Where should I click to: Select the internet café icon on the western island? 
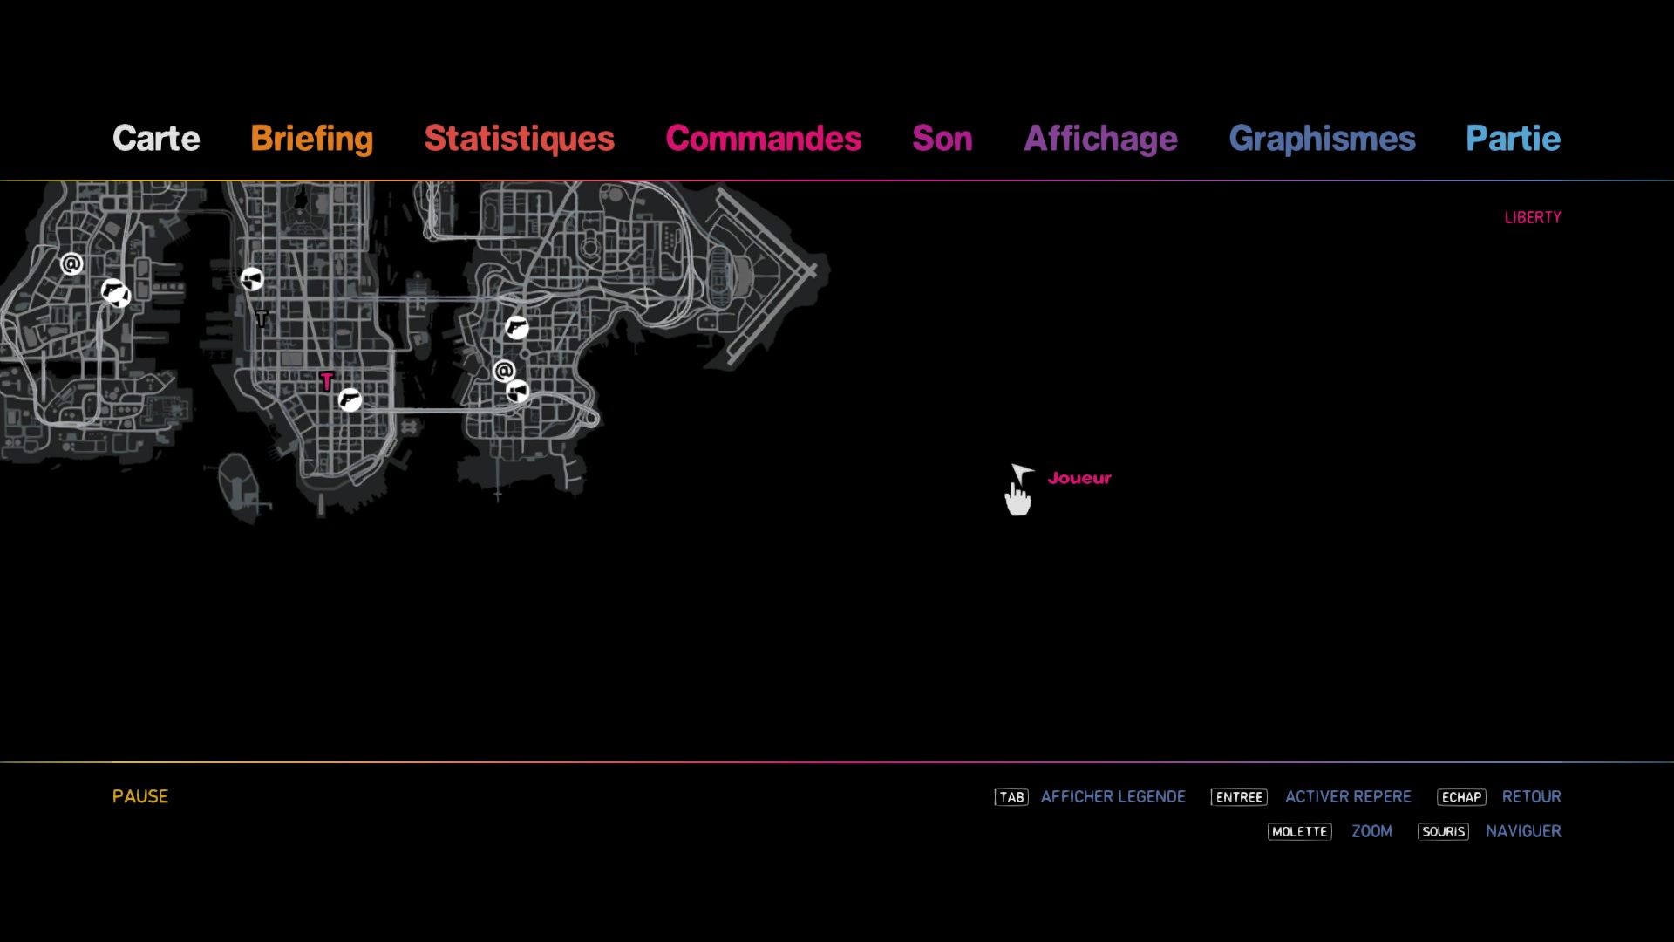(71, 263)
